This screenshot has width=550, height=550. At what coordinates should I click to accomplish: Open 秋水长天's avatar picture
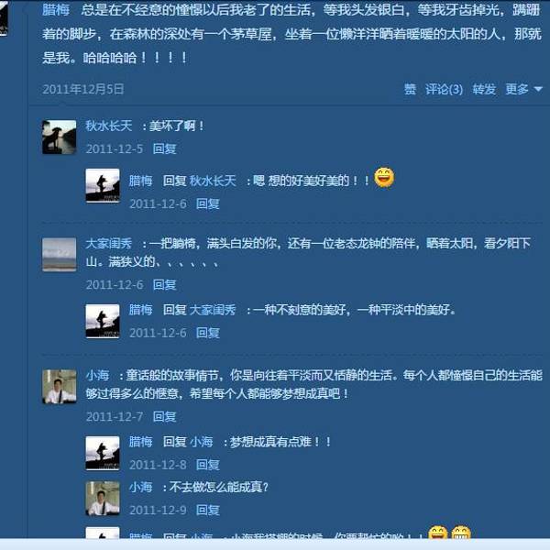point(60,137)
